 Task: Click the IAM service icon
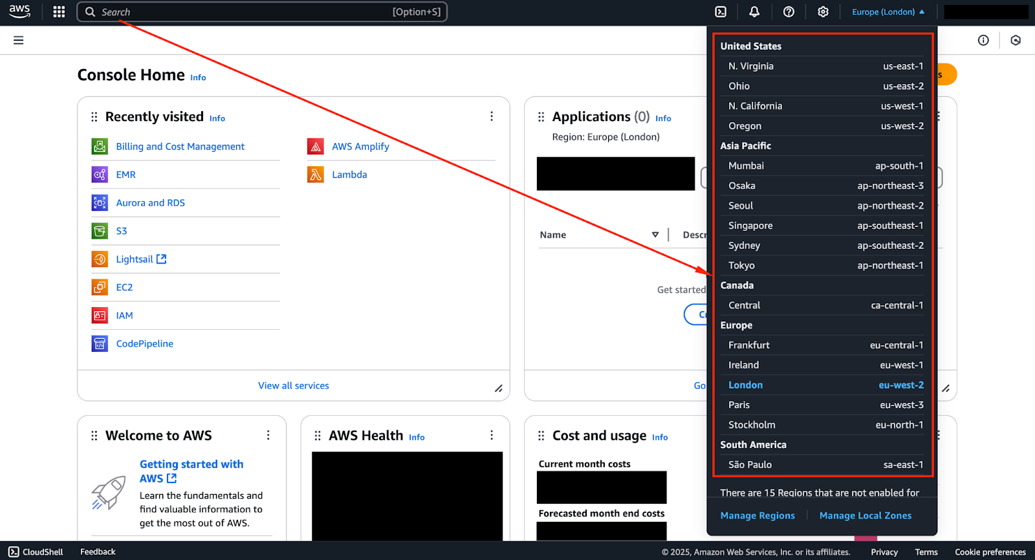100,316
